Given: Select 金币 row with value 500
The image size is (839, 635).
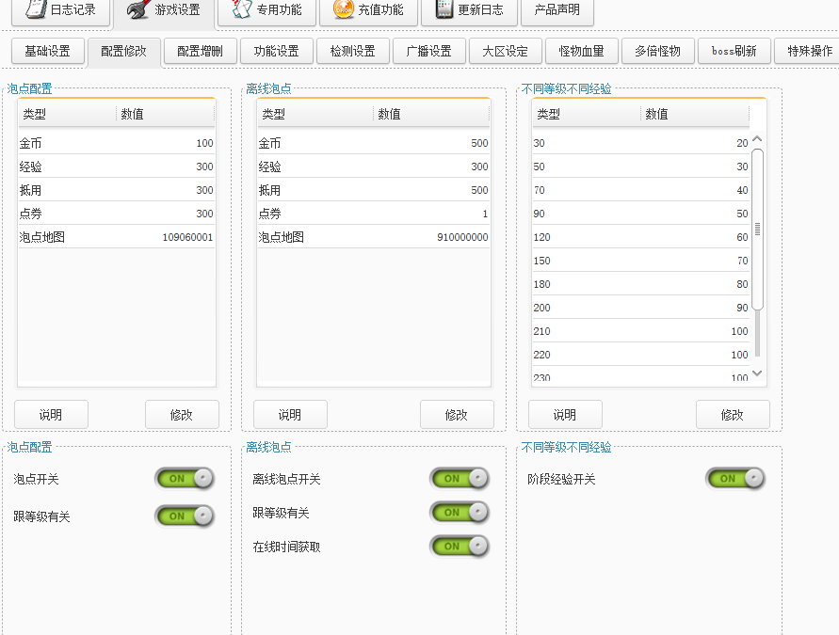Looking at the screenshot, I should click(x=374, y=143).
